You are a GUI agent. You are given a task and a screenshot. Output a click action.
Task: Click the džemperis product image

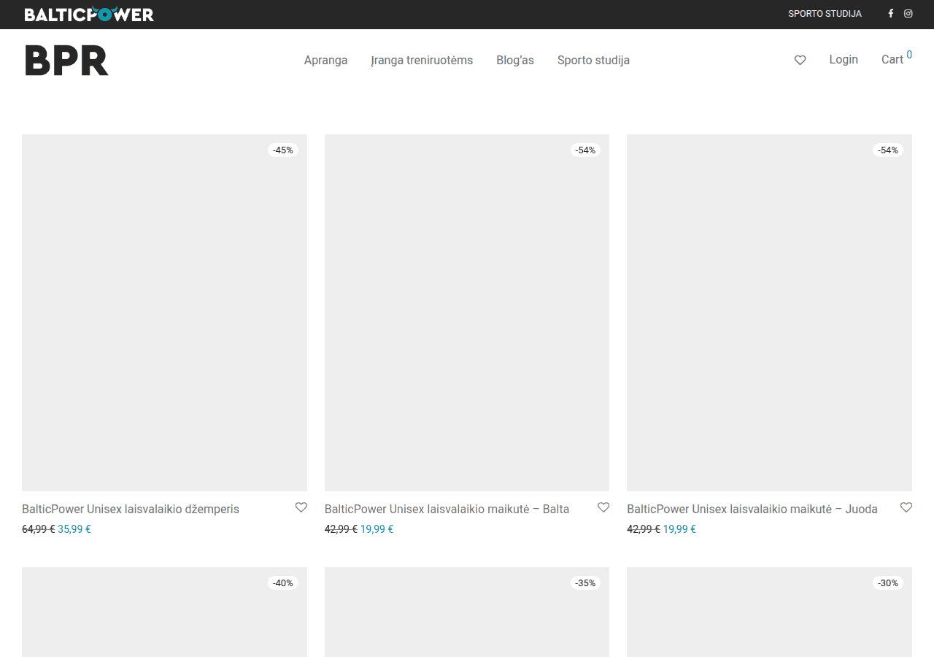point(164,312)
